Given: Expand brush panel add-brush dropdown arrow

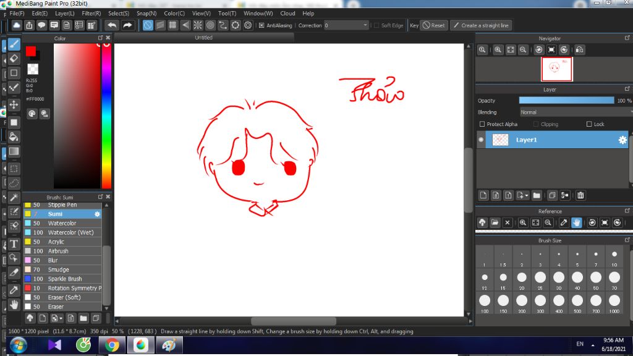Looking at the screenshot, I should pyautogui.click(x=61, y=318).
